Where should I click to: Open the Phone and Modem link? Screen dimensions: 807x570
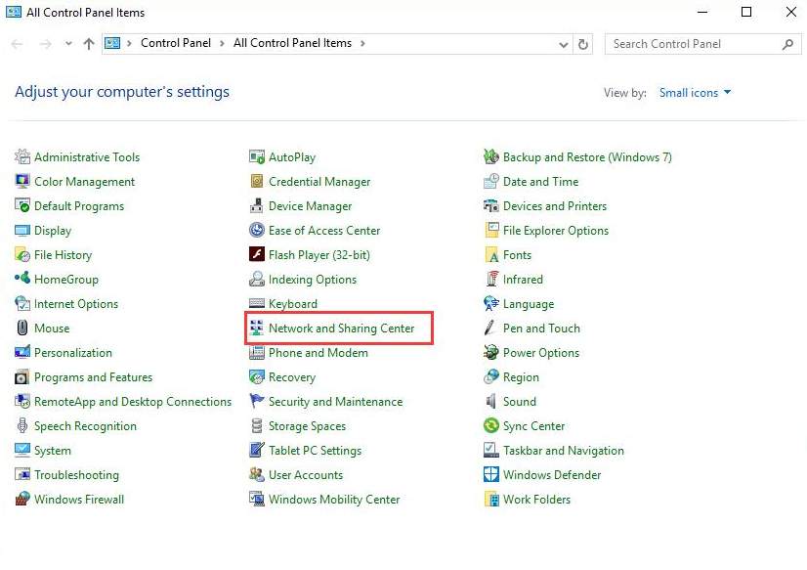pyautogui.click(x=319, y=353)
